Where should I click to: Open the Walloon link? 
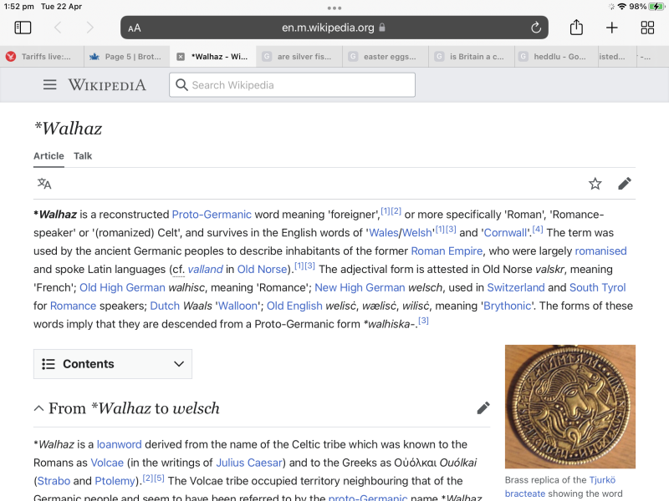pos(238,306)
